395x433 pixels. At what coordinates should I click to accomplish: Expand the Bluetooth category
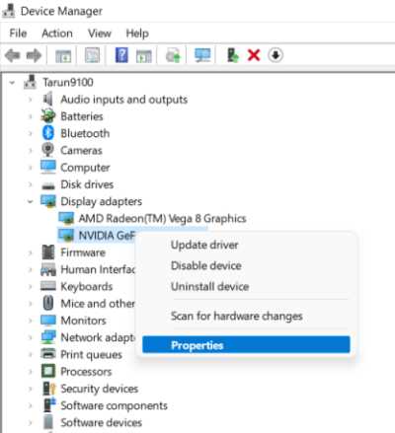tap(31, 133)
